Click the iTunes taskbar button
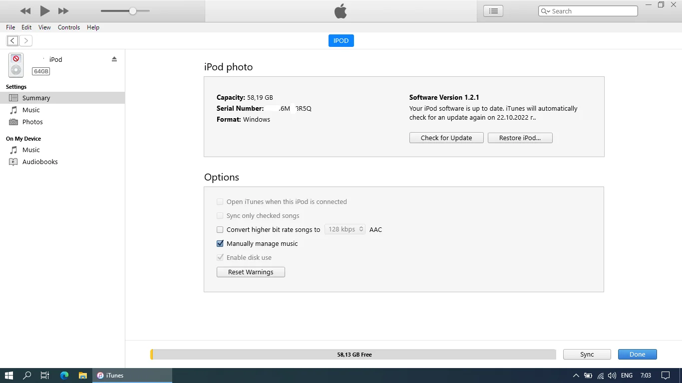The height and width of the screenshot is (383, 682). coord(132,376)
